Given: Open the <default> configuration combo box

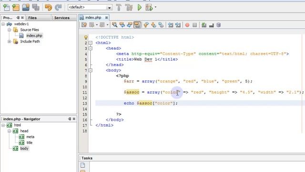Looking at the screenshot, I should pos(90,8).
